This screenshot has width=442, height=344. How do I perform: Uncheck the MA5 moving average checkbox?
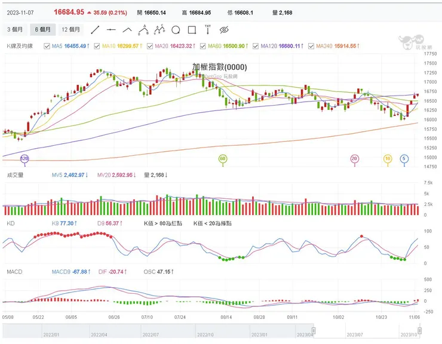(x=47, y=46)
